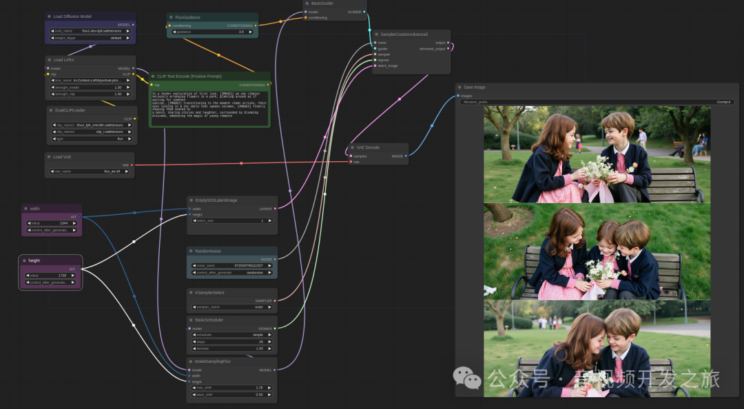Click the MODEL output socket of Load Diffusion Model

(x=133, y=25)
